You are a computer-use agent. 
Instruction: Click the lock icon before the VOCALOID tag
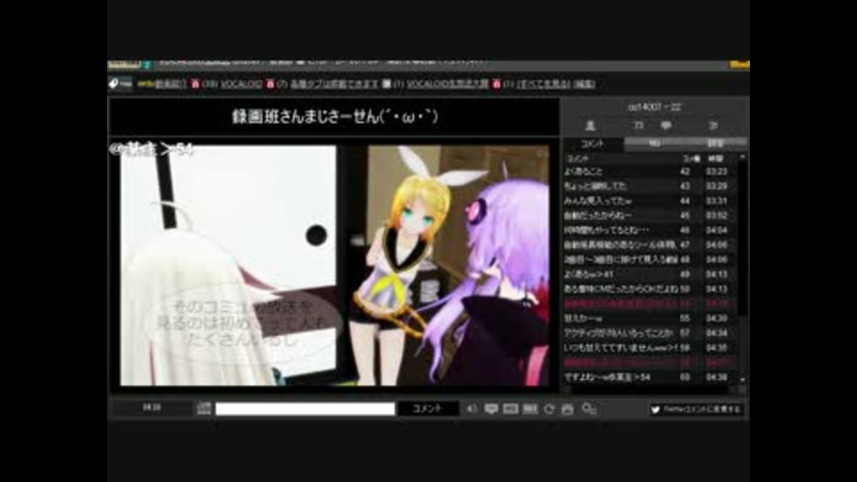pos(196,84)
